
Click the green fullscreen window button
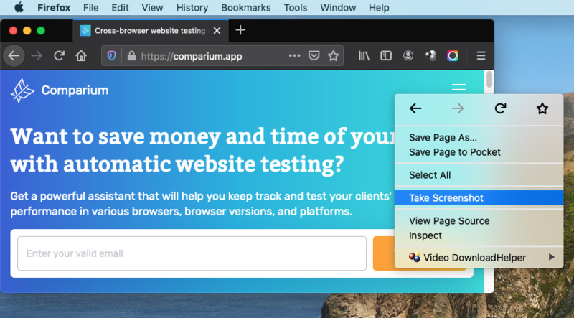(41, 30)
